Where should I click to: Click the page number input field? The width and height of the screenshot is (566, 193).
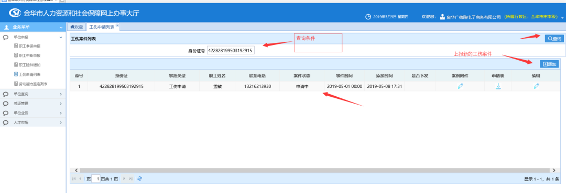click(96, 178)
